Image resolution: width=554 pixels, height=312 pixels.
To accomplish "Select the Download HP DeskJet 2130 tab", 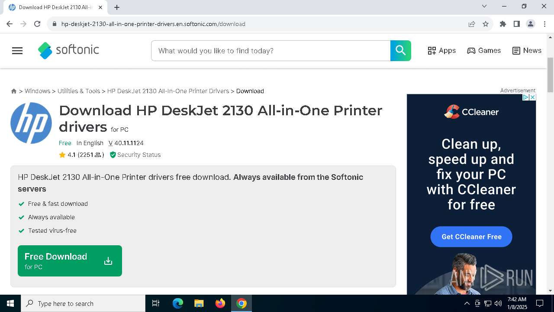I will tap(55, 7).
